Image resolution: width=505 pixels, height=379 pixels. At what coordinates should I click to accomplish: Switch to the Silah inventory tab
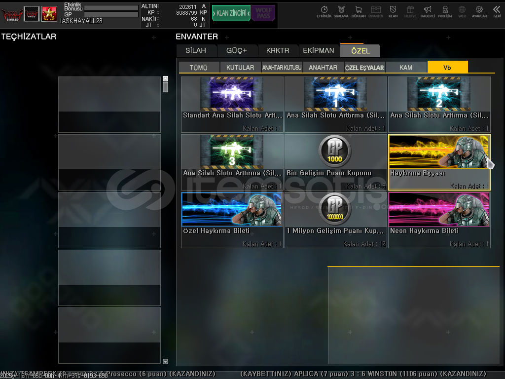click(196, 51)
